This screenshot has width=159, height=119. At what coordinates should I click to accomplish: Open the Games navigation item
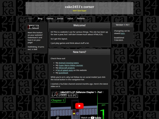pyautogui.click(x=50, y=19)
